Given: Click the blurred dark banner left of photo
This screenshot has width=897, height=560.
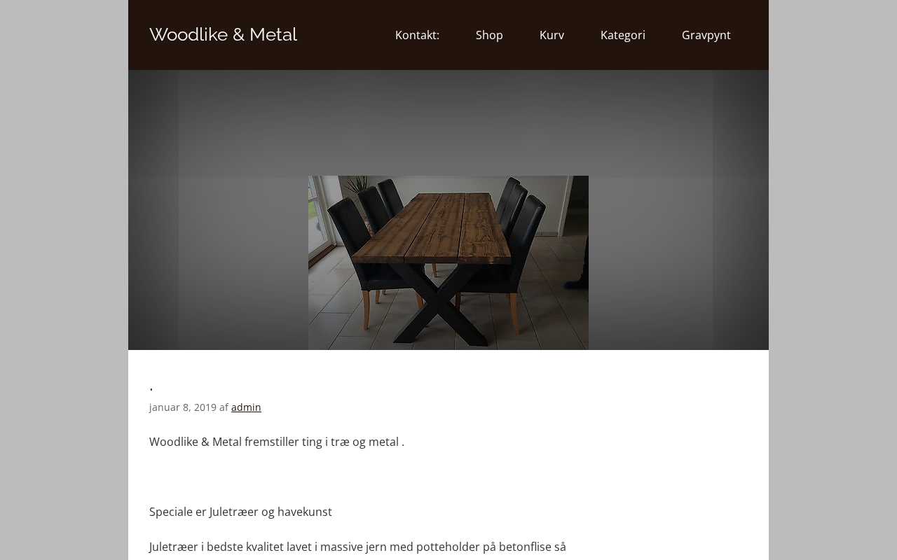Looking at the screenshot, I should click(x=218, y=210).
